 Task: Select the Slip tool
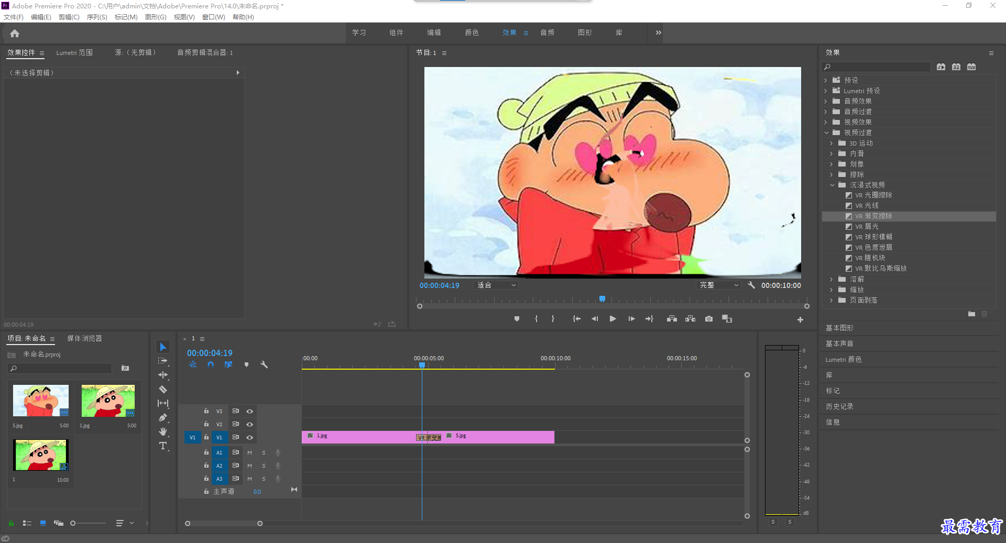[163, 403]
